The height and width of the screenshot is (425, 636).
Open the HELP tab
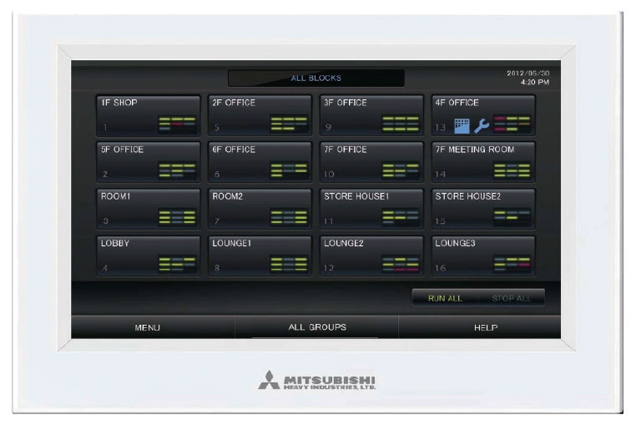480,327
